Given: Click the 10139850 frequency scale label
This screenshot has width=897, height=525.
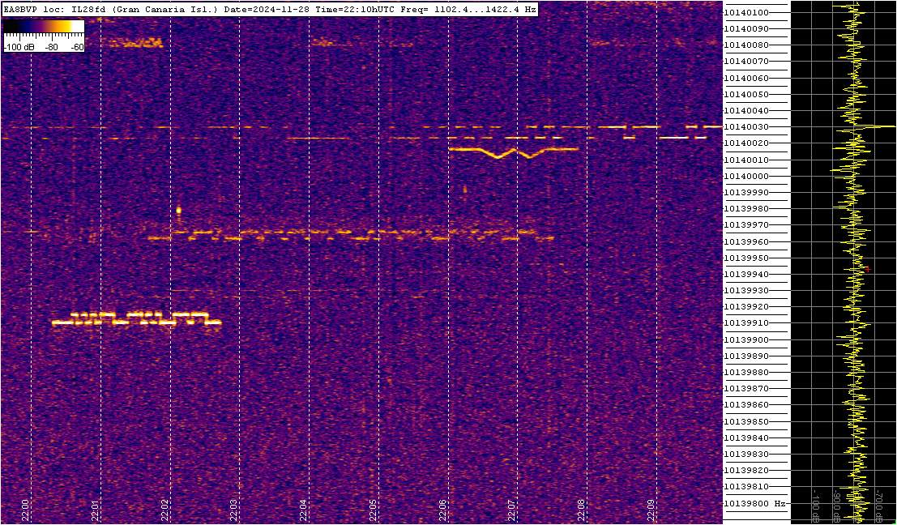Looking at the screenshot, I should (x=746, y=421).
